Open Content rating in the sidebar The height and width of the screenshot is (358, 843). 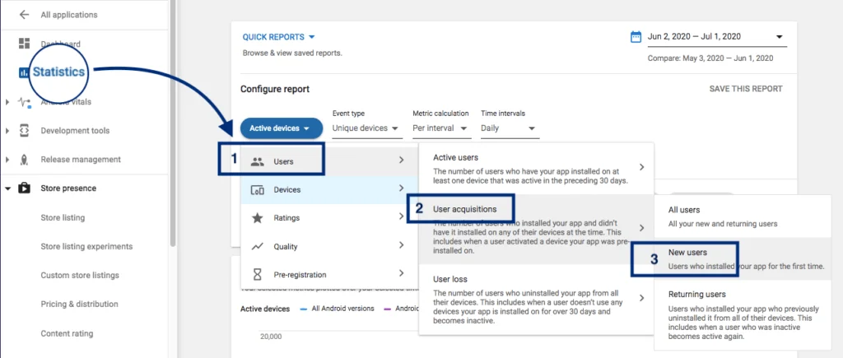coord(67,333)
